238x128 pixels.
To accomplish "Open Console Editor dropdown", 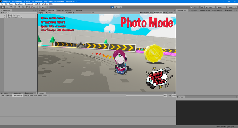I will tap(46, 95).
